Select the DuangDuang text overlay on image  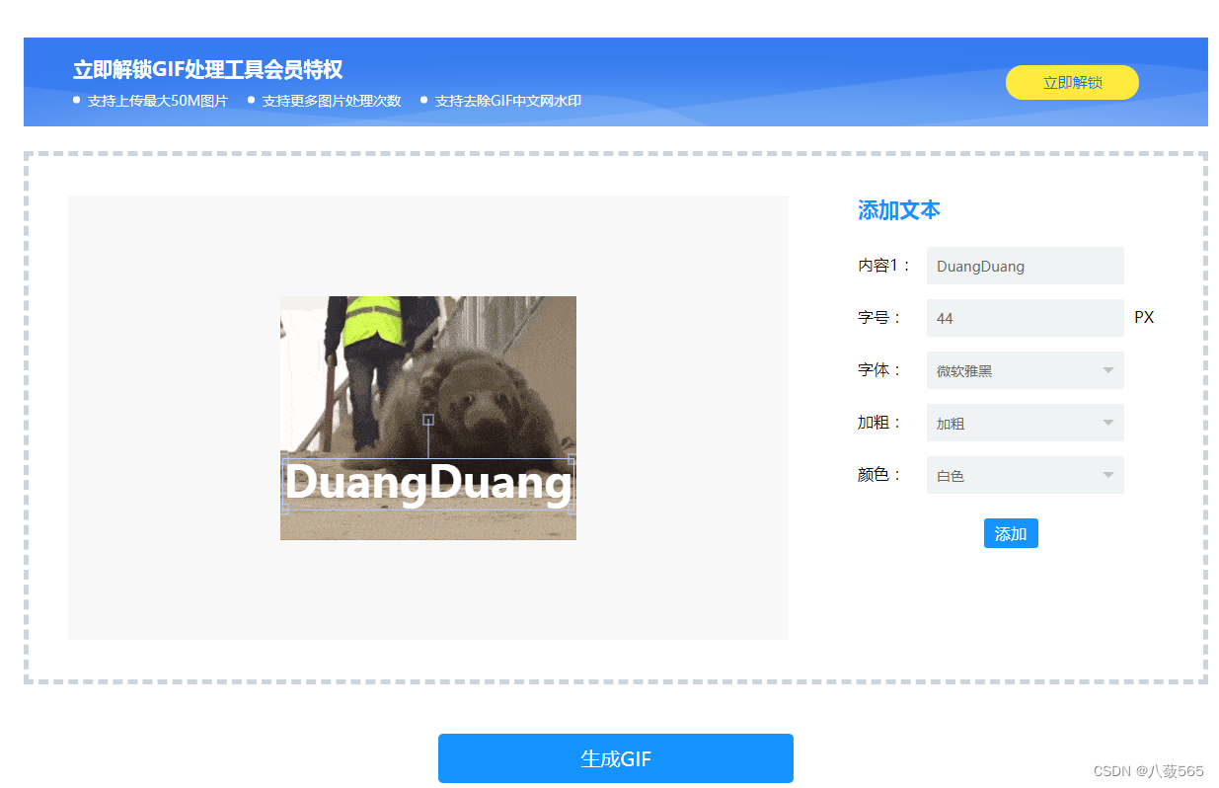428,484
